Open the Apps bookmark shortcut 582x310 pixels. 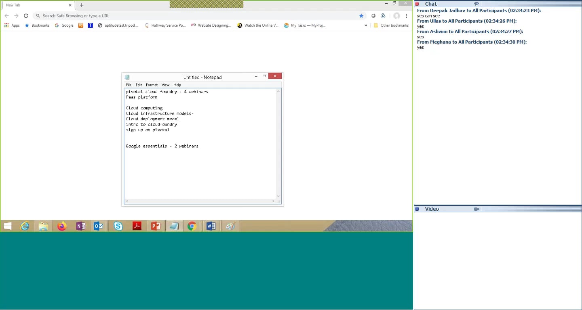coord(12,25)
